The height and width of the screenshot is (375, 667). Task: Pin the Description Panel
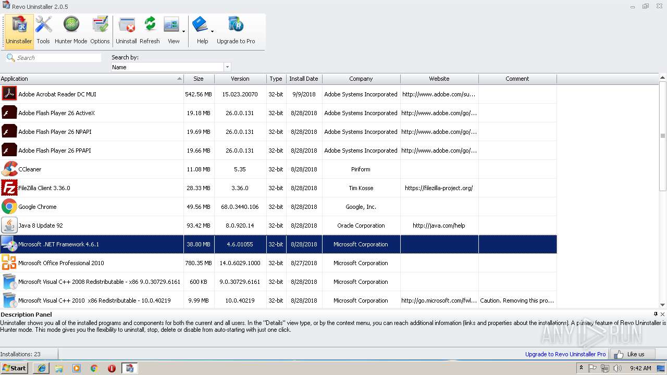(x=656, y=314)
